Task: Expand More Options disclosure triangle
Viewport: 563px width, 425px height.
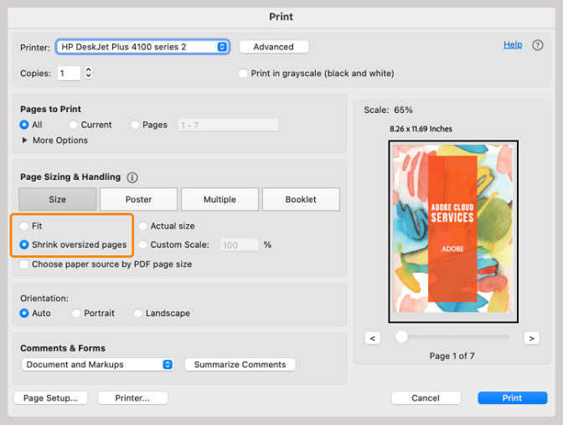Action: coord(24,141)
